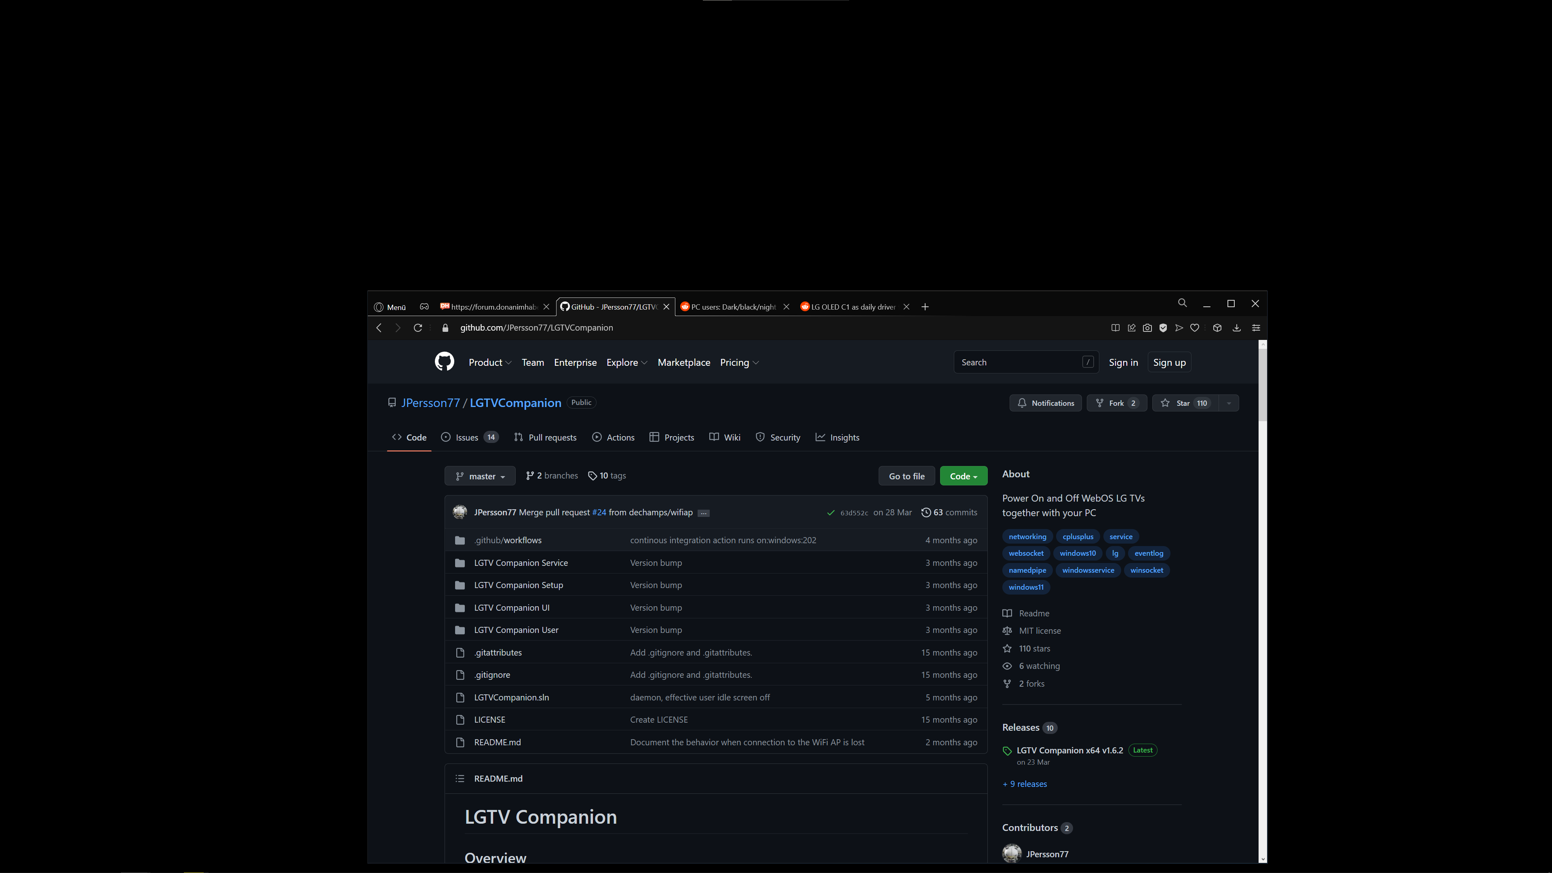Click the game controller icon in tab bar

pyautogui.click(x=424, y=307)
